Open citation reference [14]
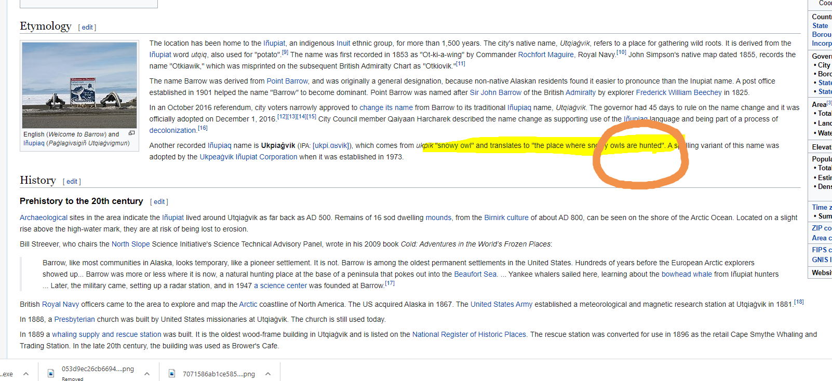This screenshot has height=381, width=832. pos(302,117)
